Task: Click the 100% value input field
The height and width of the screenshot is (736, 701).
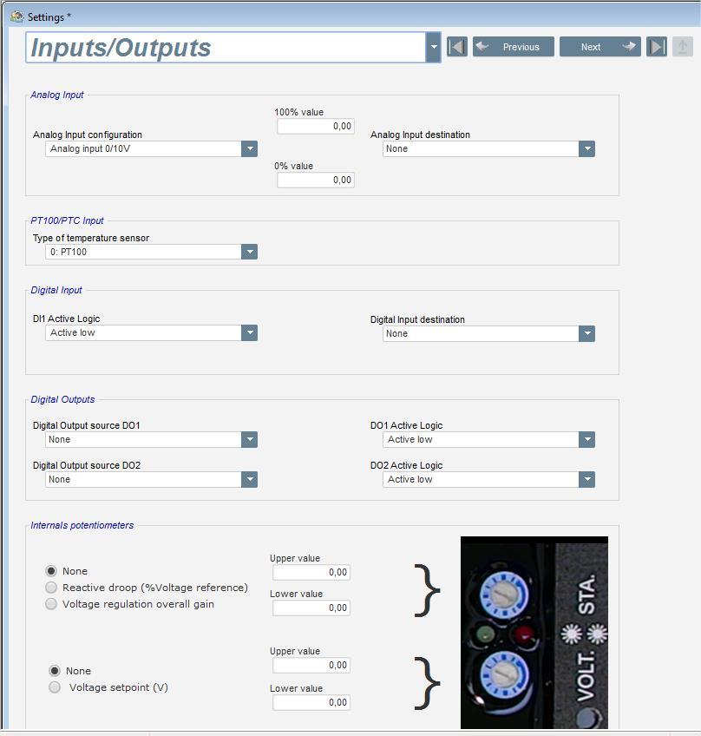Action: pyautogui.click(x=316, y=126)
